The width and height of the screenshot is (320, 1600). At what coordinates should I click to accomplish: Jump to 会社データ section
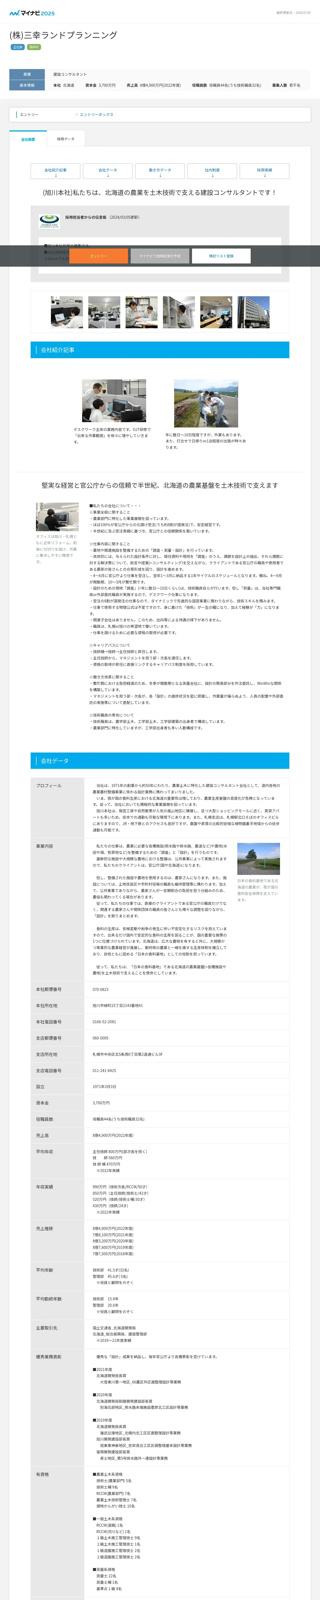pos(107,171)
